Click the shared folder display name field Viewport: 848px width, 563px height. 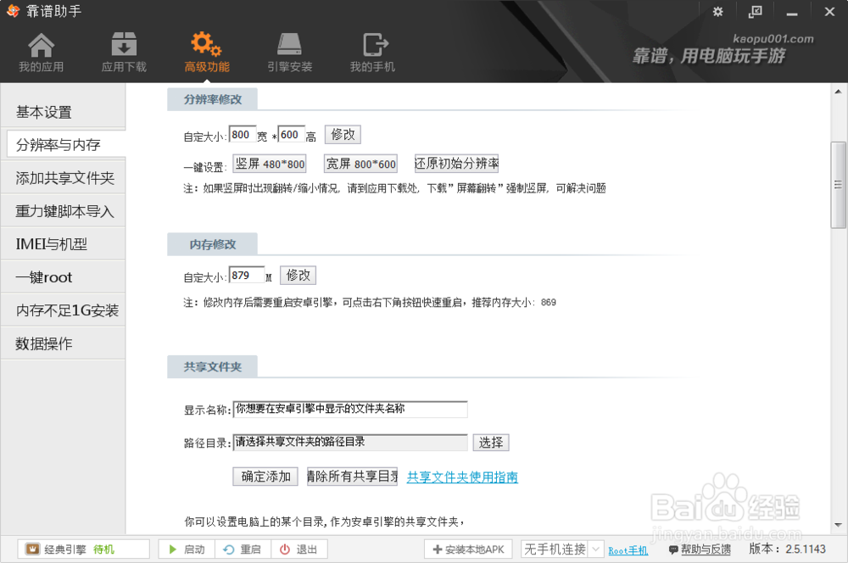click(352, 409)
